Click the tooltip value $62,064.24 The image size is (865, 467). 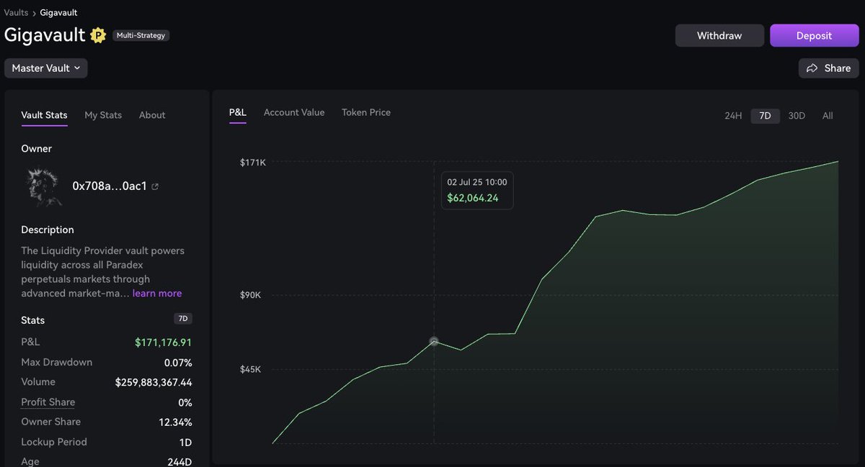tap(473, 198)
